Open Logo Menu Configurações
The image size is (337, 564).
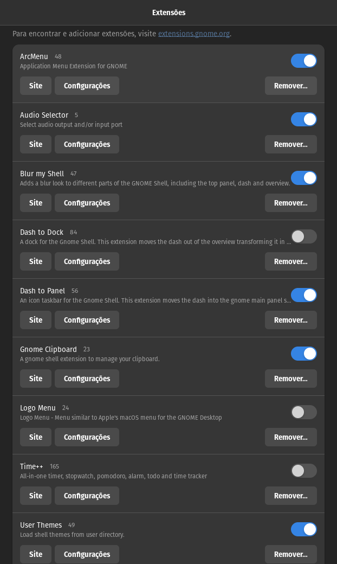pyautogui.click(x=87, y=437)
